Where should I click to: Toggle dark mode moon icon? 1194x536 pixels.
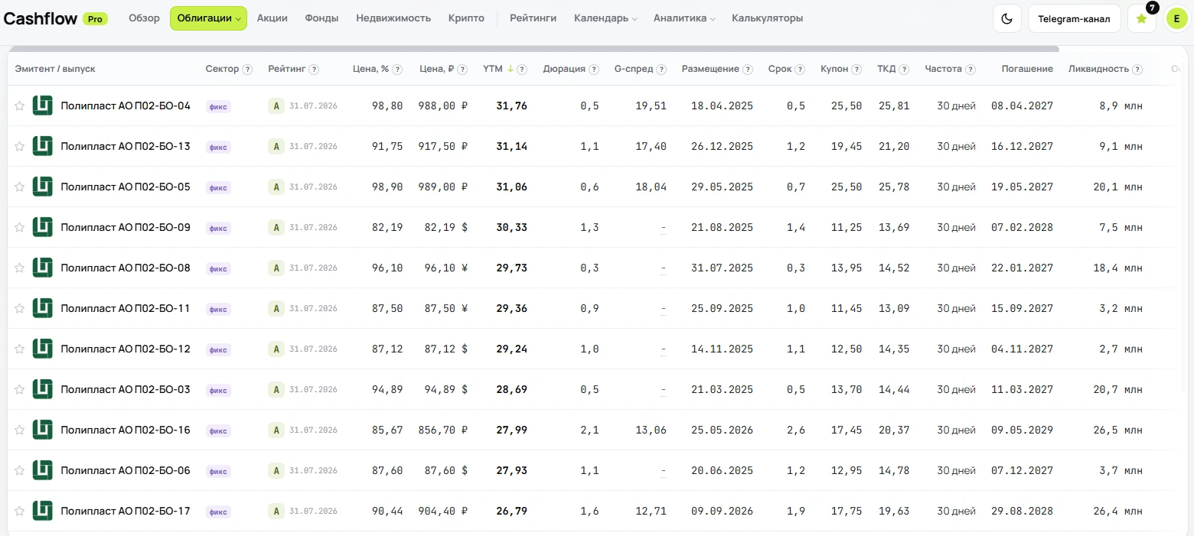click(x=1007, y=18)
